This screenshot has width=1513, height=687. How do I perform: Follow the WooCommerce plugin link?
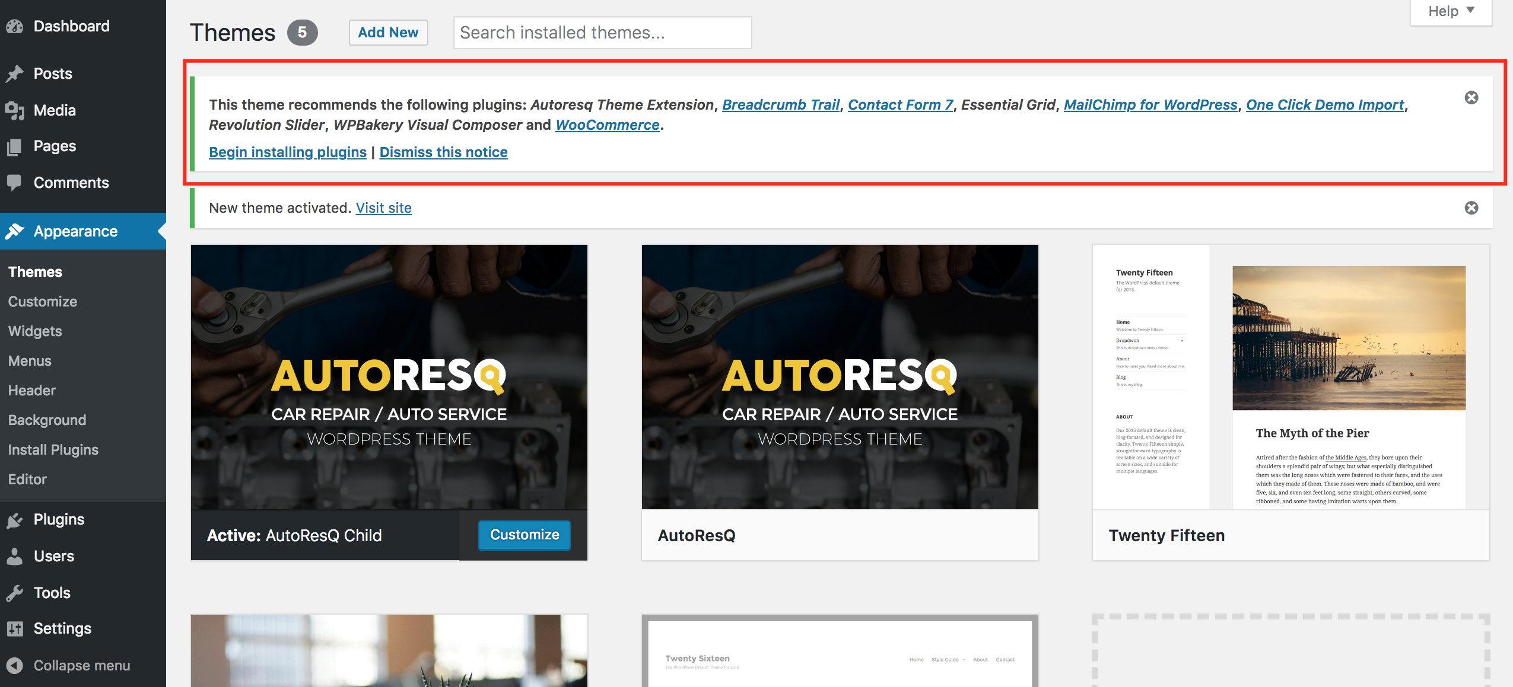pos(608,125)
